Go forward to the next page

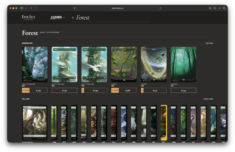(36, 8)
